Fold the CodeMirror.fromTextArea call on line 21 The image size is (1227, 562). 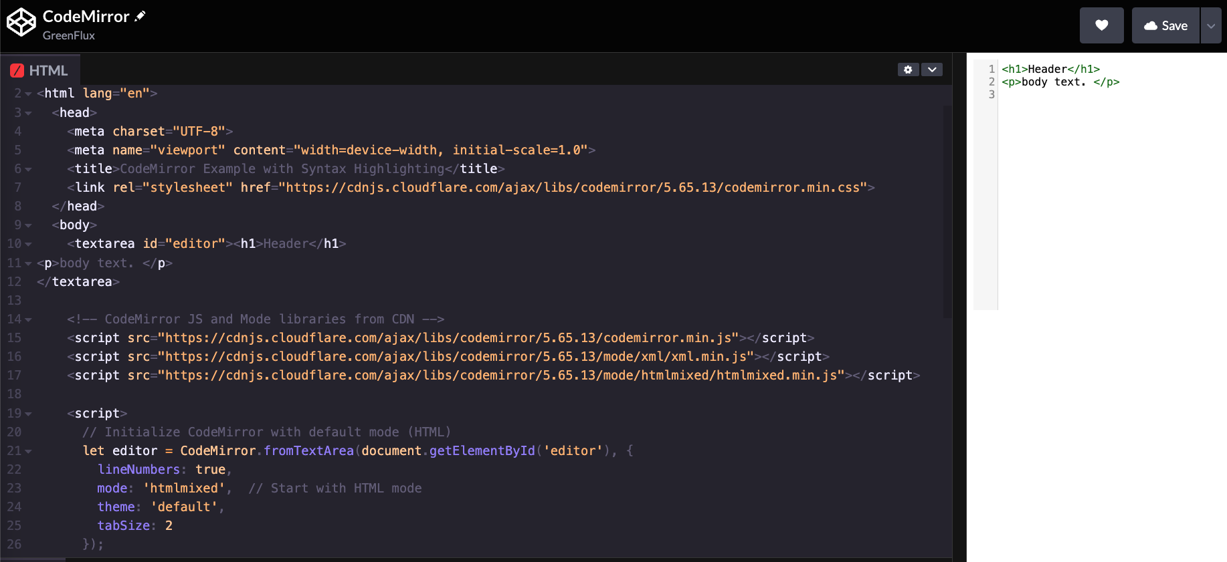[x=28, y=452]
